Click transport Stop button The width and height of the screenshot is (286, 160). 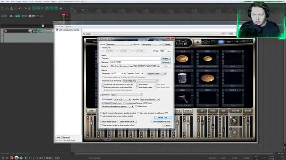[x=25, y=158]
